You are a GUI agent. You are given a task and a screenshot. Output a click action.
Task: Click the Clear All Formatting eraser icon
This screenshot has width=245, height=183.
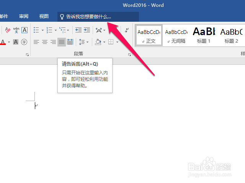8,30
